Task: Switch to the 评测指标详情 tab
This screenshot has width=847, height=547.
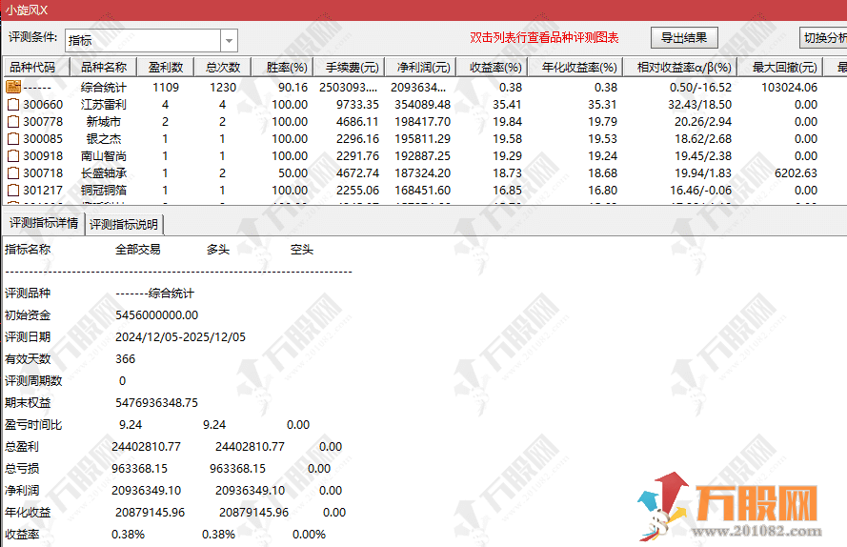Action: (x=43, y=223)
